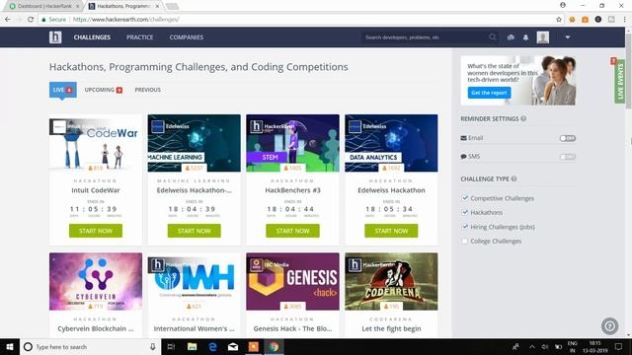
Task: Open International Women's hackathon title
Action: (x=195, y=328)
